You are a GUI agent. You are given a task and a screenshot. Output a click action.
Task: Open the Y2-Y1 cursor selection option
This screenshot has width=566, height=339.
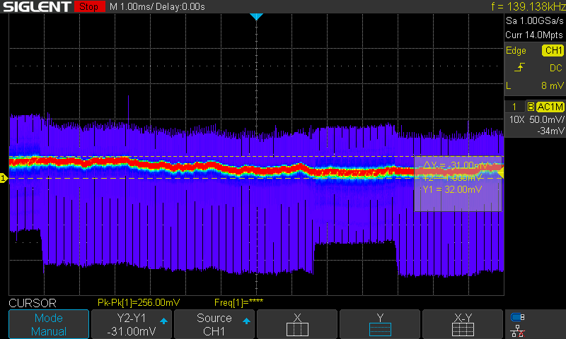point(132,324)
